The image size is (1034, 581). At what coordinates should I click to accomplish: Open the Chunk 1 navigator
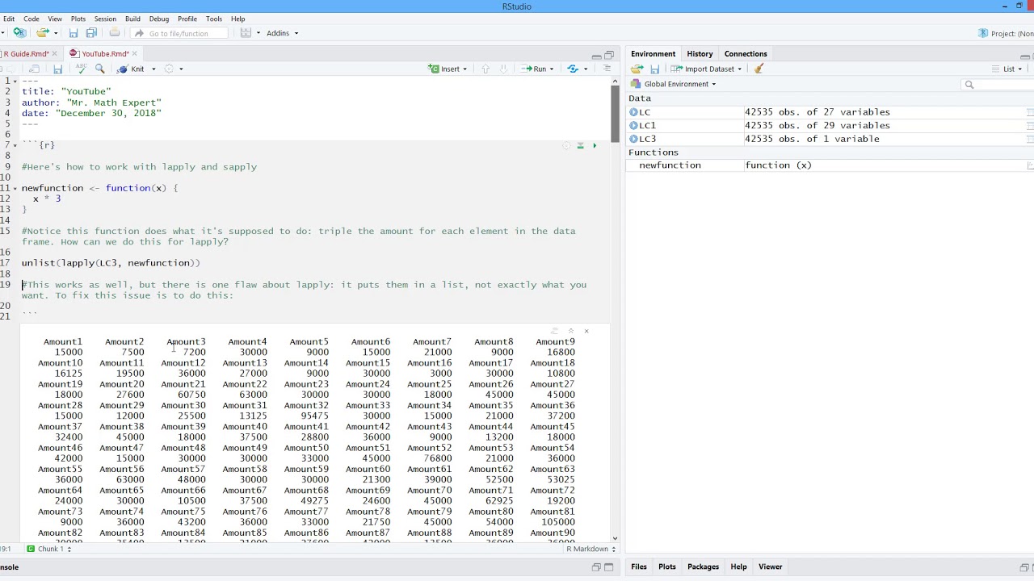click(x=49, y=549)
